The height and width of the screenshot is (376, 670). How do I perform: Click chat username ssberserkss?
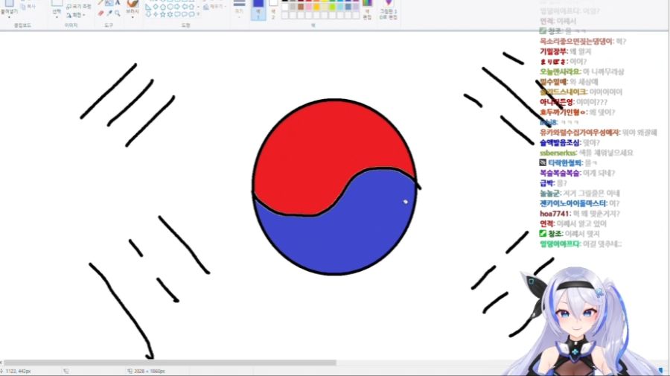tap(558, 153)
